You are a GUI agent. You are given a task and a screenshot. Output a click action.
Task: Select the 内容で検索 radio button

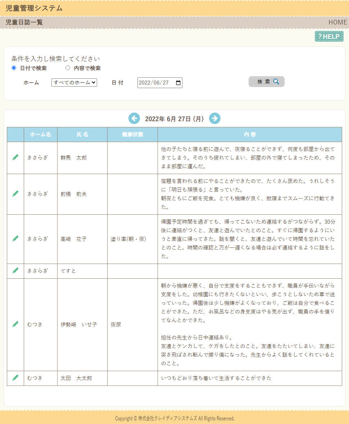coord(68,68)
